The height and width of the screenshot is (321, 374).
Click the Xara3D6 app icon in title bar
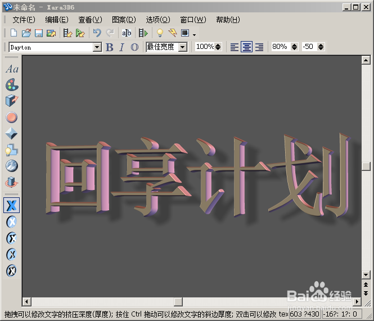(x=8, y=7)
